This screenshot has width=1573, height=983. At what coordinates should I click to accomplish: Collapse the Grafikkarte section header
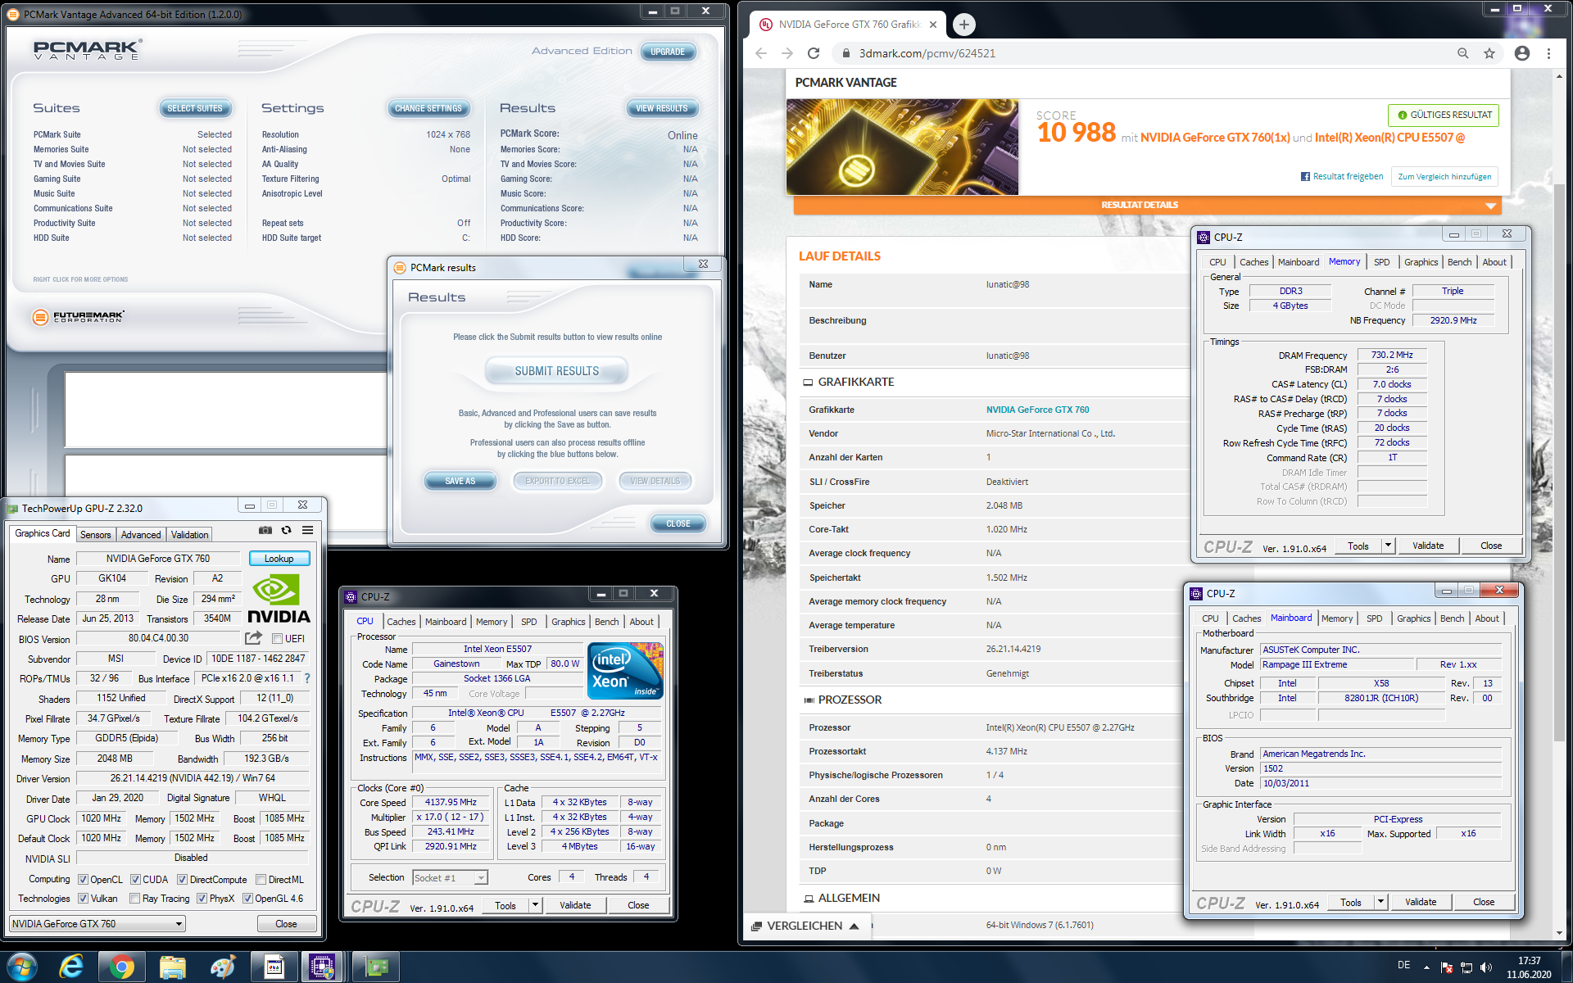pos(848,382)
